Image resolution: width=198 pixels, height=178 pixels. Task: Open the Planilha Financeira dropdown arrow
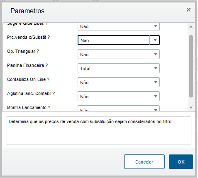(x=155, y=68)
